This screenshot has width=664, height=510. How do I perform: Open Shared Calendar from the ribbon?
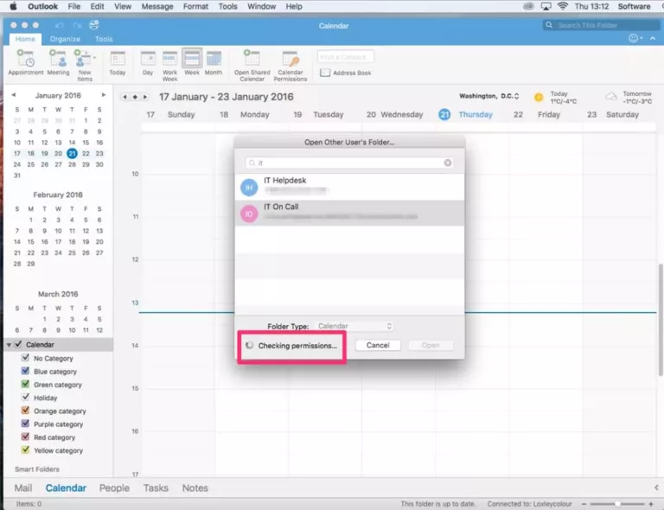click(x=252, y=65)
